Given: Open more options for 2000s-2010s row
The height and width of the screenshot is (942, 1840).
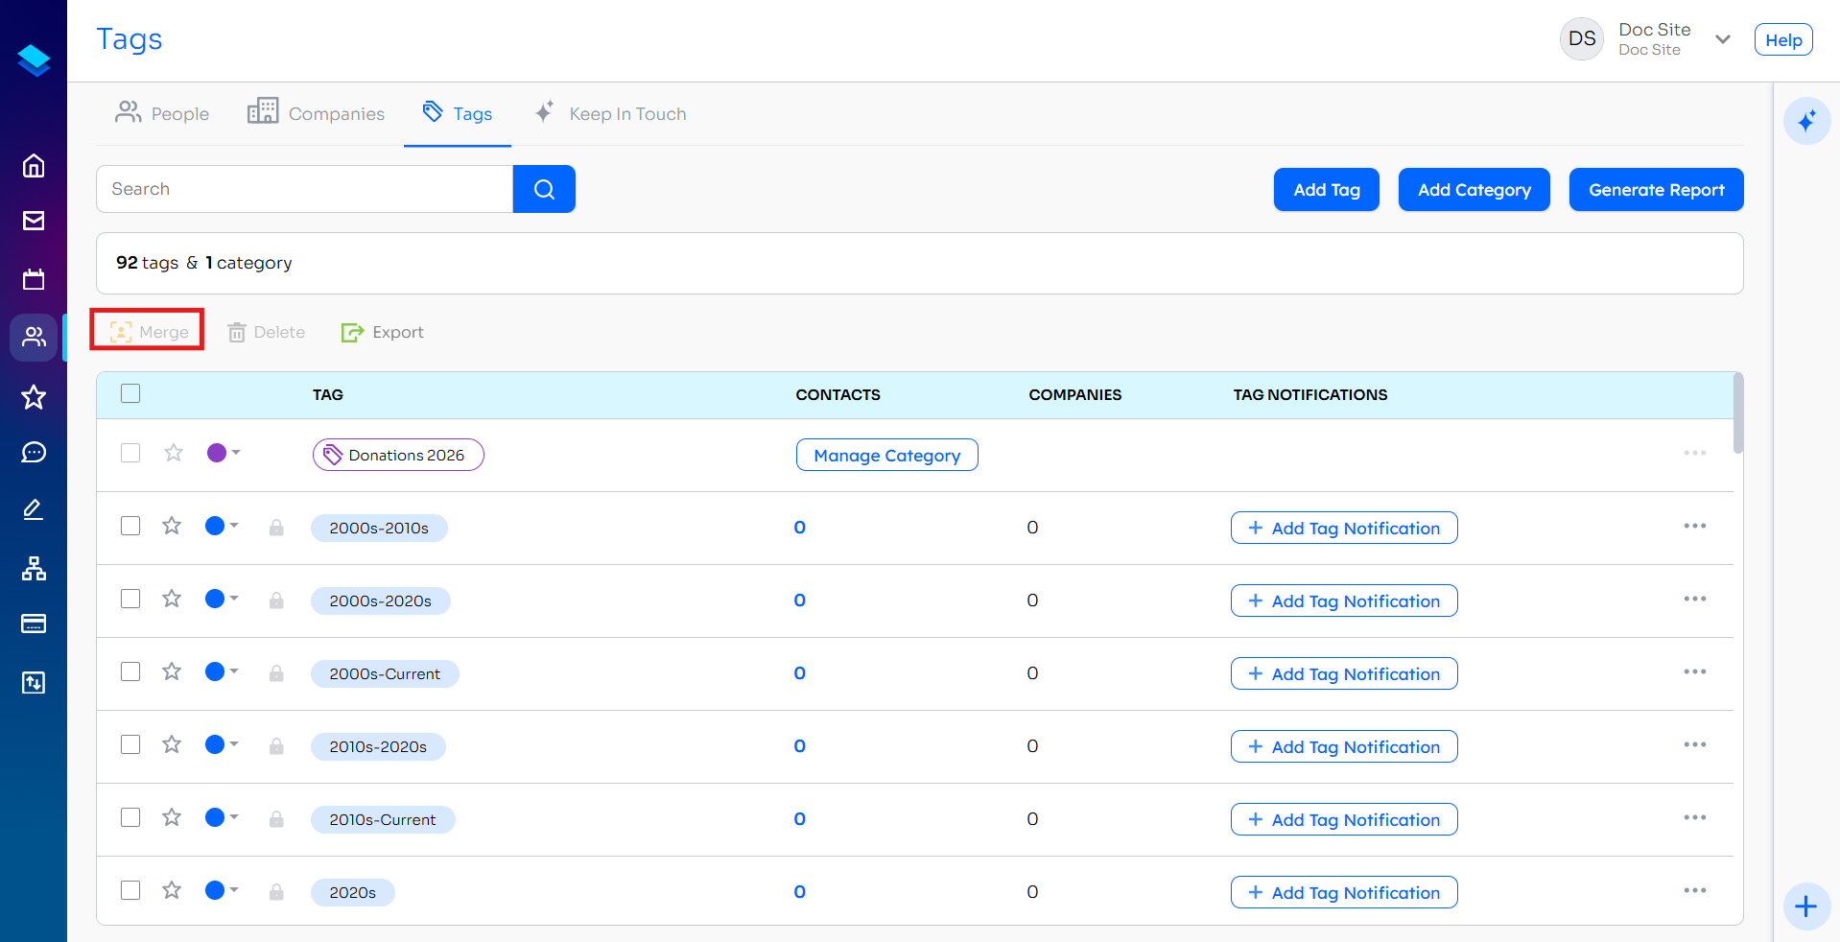Looking at the screenshot, I should tap(1694, 526).
